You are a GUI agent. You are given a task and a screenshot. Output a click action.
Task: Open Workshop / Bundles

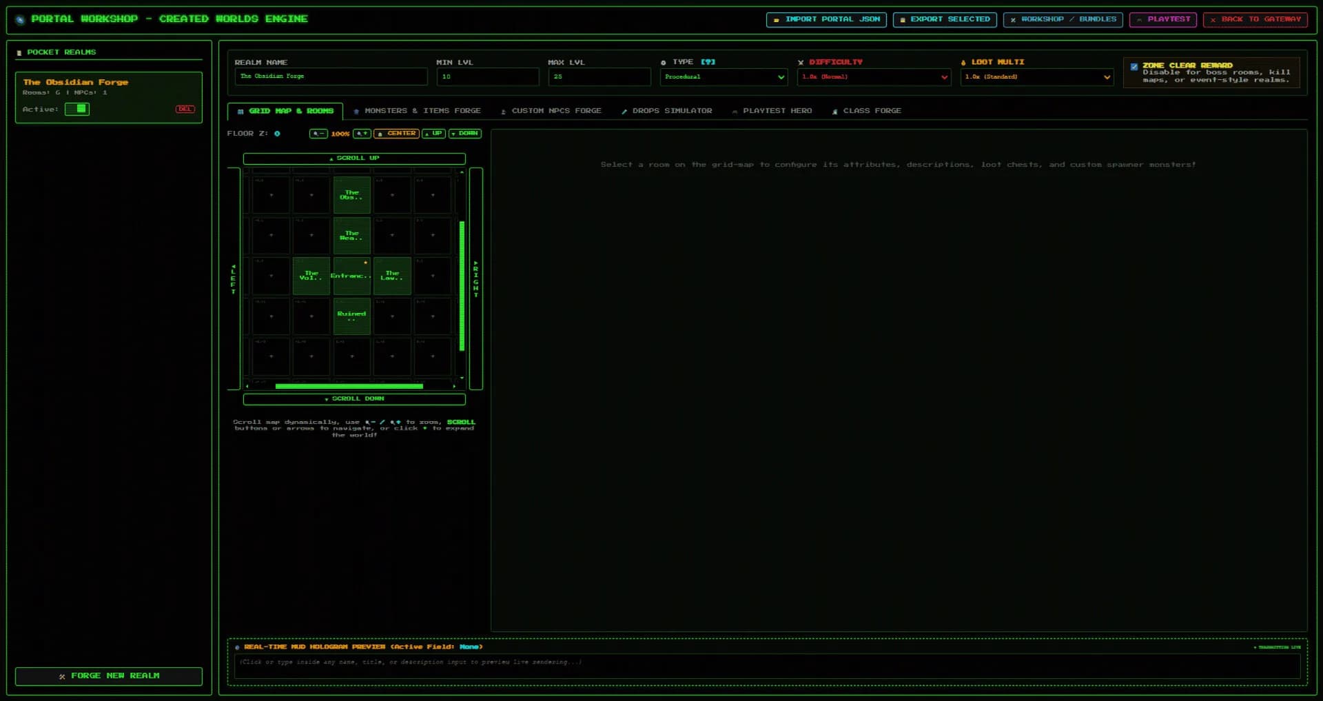click(1063, 19)
